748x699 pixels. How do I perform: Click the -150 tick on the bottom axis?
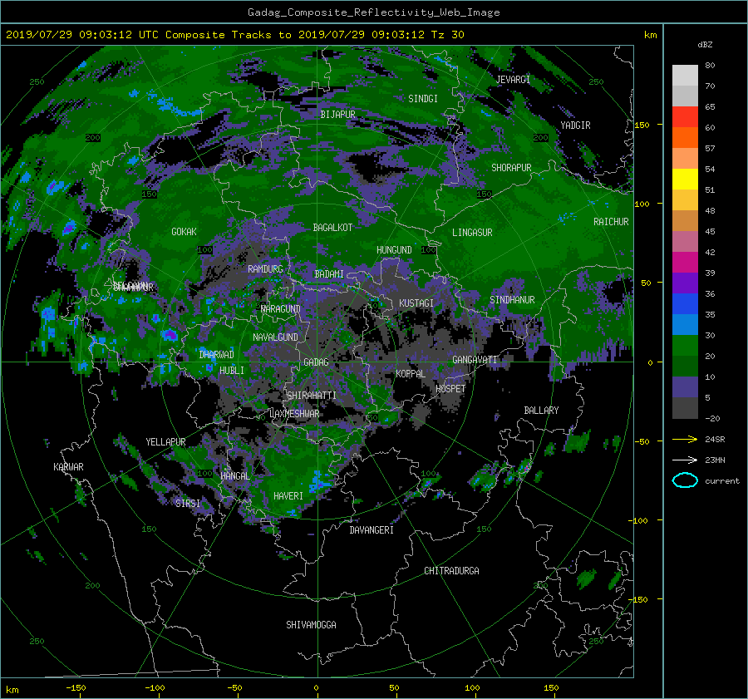[76, 687]
